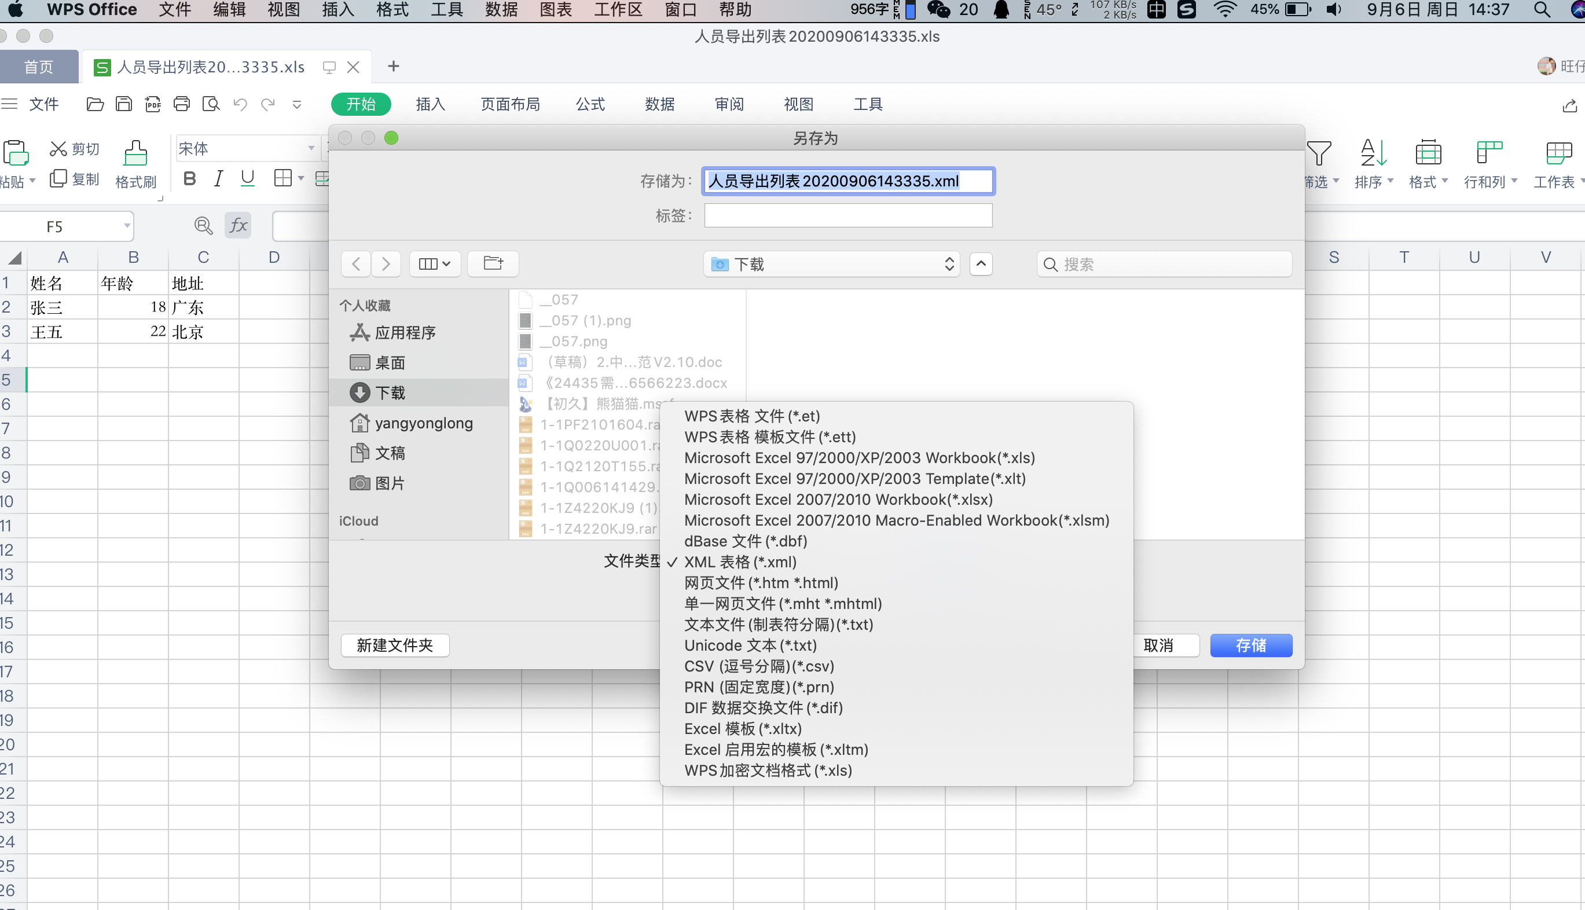Open the font name 宋体 dropdown

click(311, 149)
